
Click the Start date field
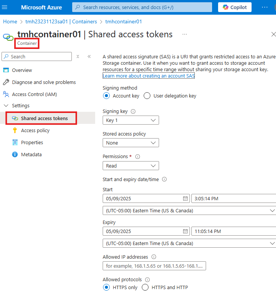tap(146, 198)
